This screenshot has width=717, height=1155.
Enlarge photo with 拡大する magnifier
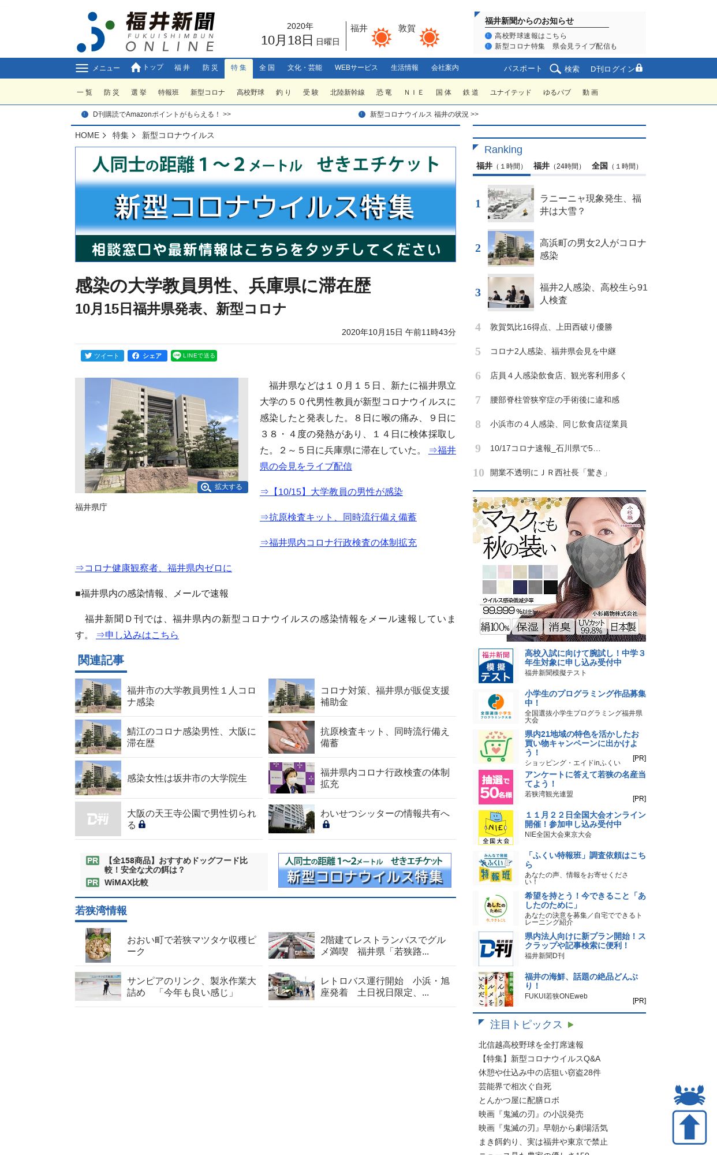pyautogui.click(x=223, y=487)
